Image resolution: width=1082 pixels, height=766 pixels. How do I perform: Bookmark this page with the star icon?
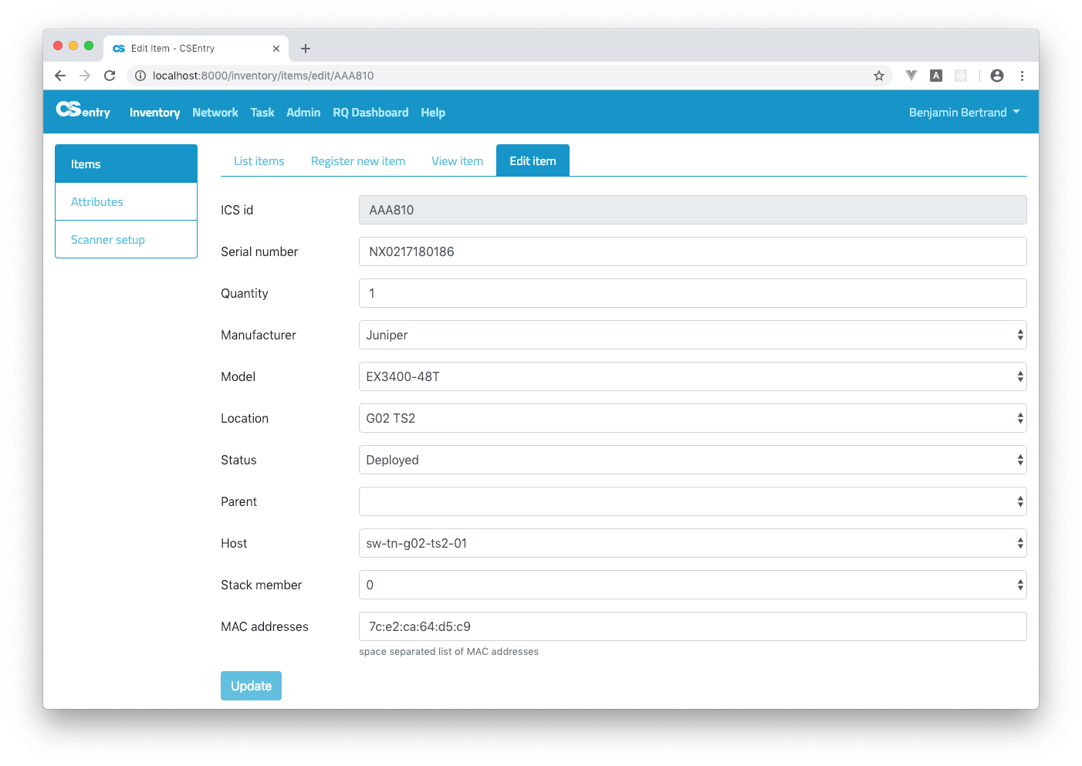pyautogui.click(x=878, y=76)
